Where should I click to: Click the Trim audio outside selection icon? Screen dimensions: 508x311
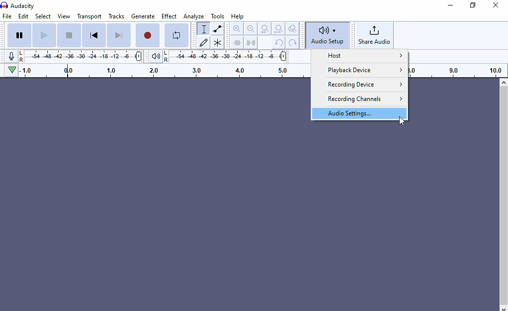(237, 42)
